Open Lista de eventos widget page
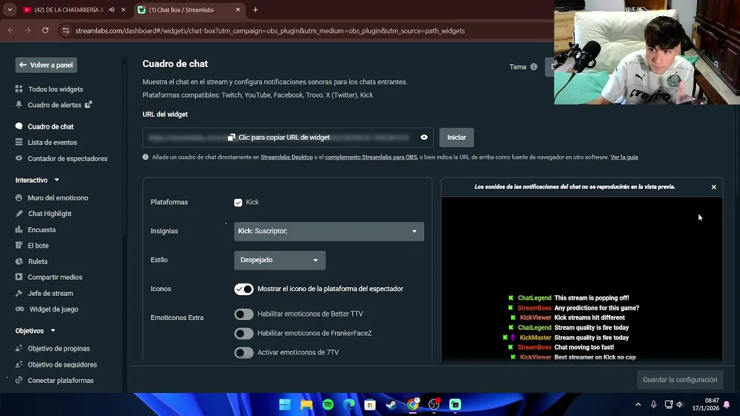The width and height of the screenshot is (740, 416). click(x=53, y=142)
